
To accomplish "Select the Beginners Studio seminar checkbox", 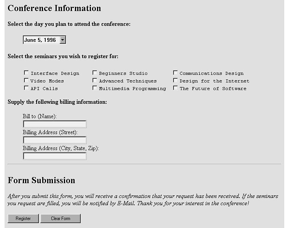I will coord(95,73).
